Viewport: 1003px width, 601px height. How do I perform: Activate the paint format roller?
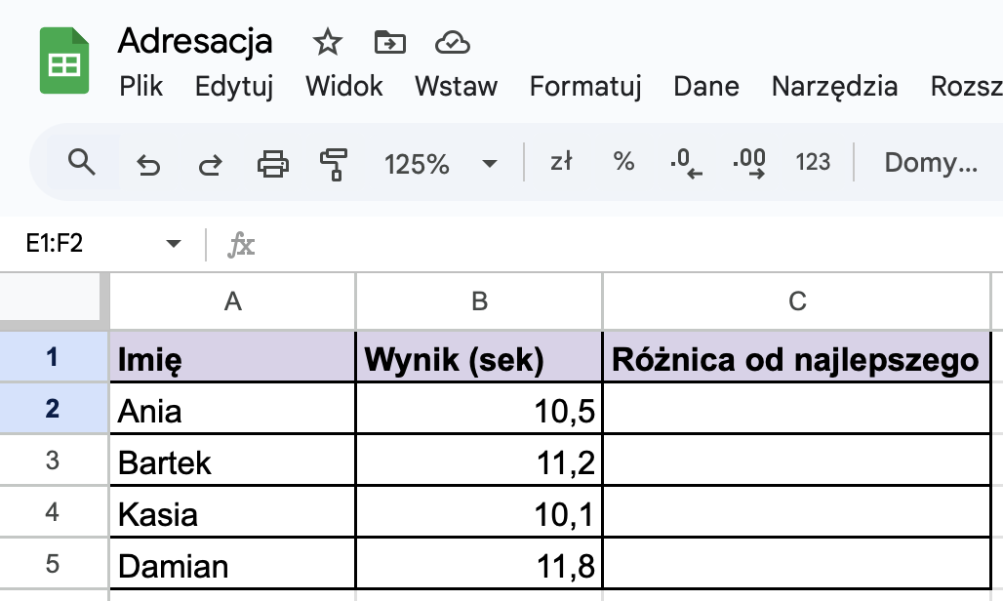[334, 163]
